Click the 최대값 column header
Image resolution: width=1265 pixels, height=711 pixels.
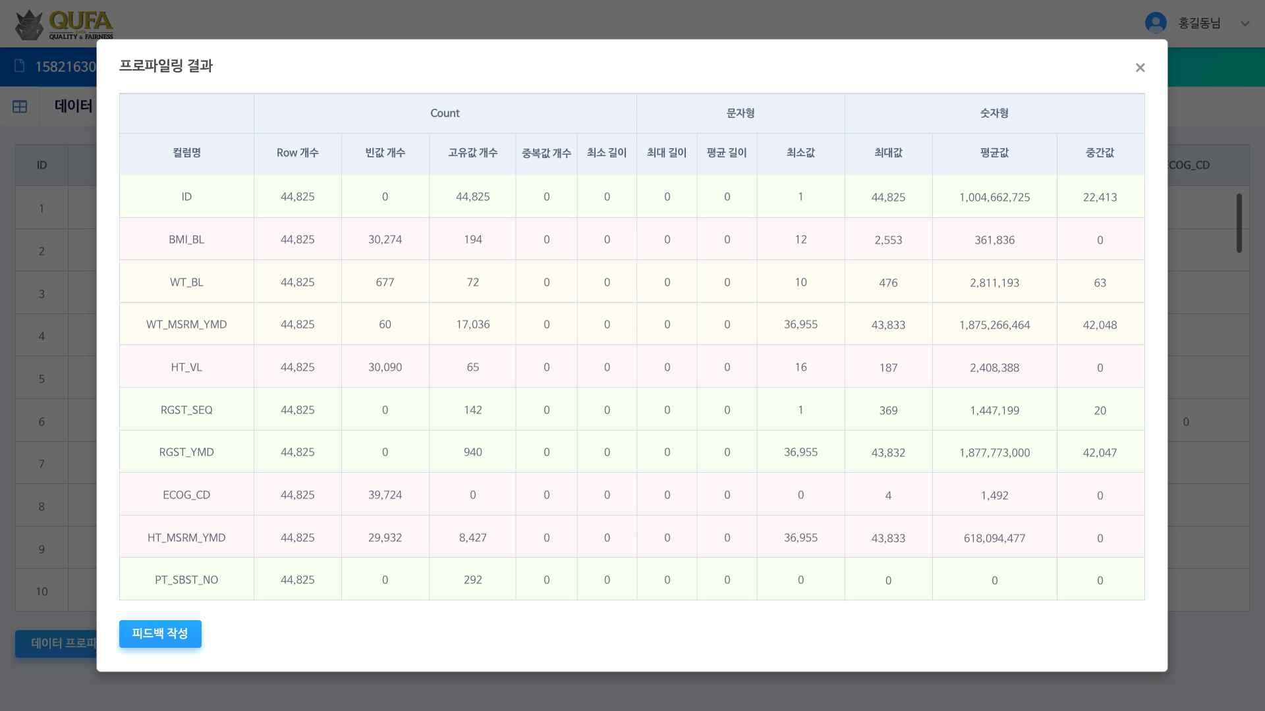(x=888, y=153)
